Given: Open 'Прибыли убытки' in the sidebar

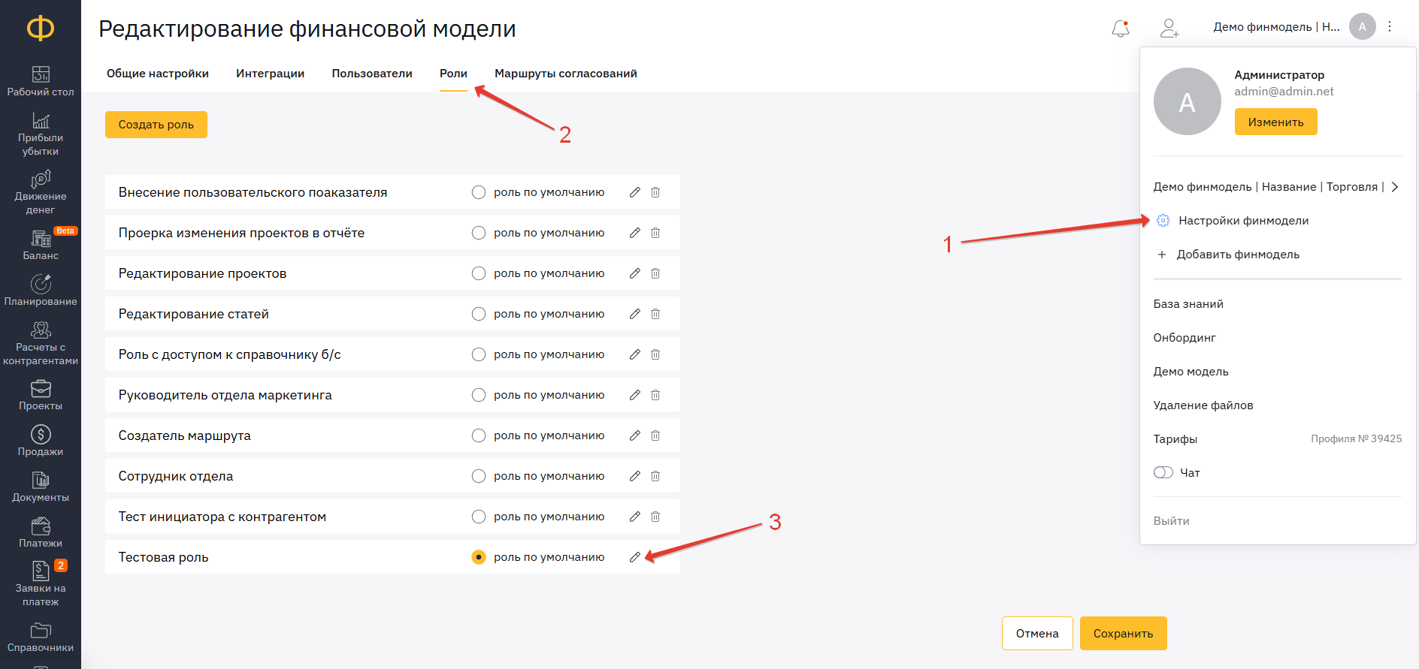Looking at the screenshot, I should (x=41, y=133).
